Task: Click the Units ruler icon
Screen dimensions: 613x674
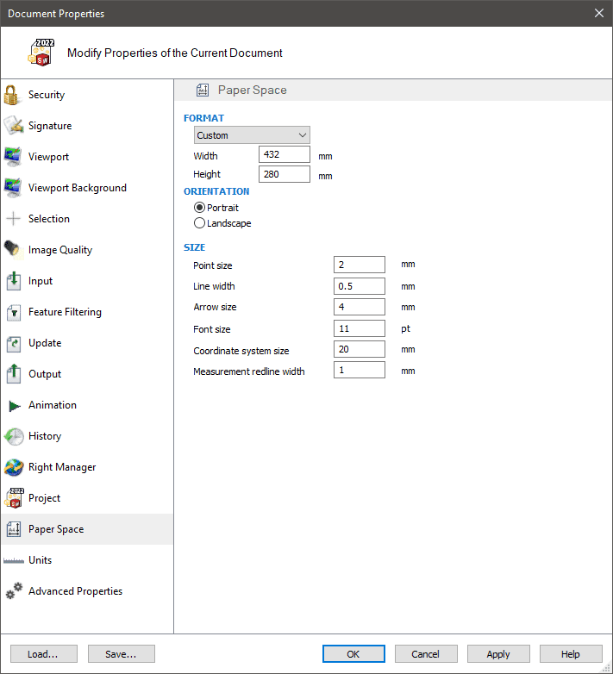Action: (x=13, y=560)
